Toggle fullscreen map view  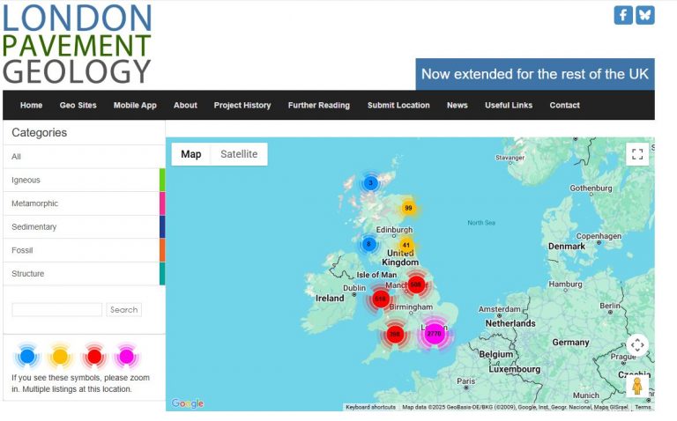click(x=637, y=154)
